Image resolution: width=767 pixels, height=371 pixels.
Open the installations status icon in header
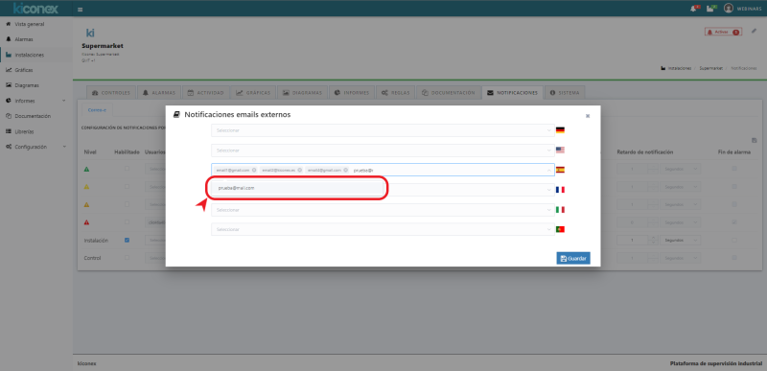pos(711,9)
